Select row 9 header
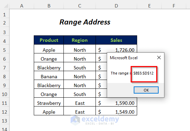Image resolution: width=190 pixels, height=131 pixels. coord(4,85)
